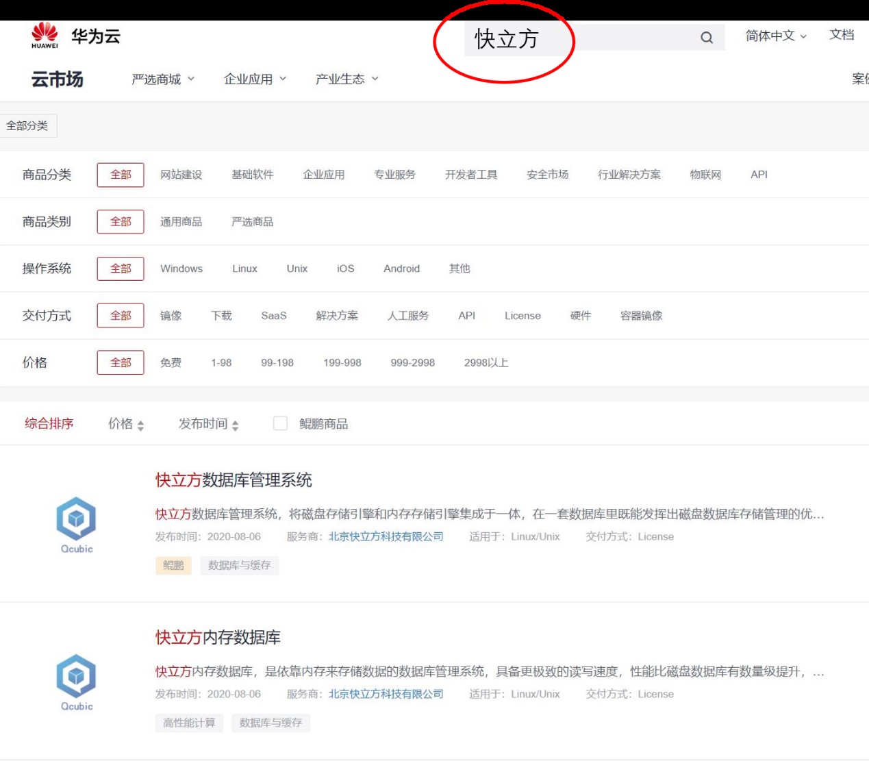The width and height of the screenshot is (869, 761).
Task: Expand the 企业应用 navigation dropdown
Action: (x=255, y=79)
